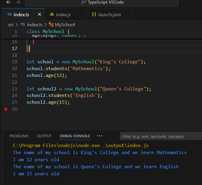Viewport: 202px width, 185px height.
Task: Go forward with the right arrow
Action: [18, 2]
